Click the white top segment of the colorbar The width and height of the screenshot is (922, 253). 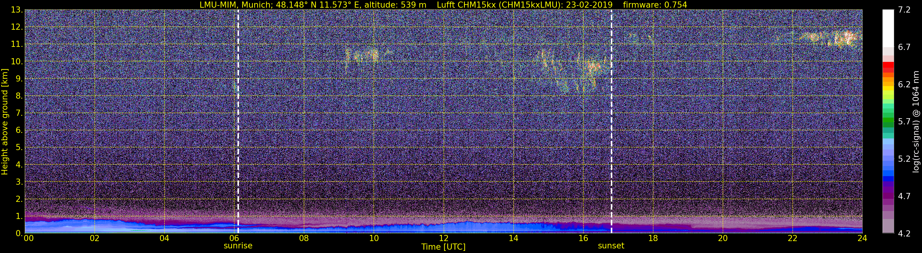pyautogui.click(x=888, y=29)
